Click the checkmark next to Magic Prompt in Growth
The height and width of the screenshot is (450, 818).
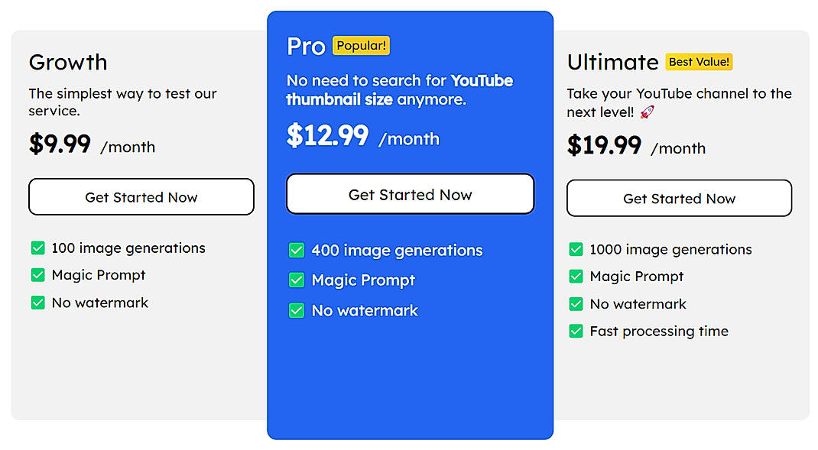pos(38,275)
